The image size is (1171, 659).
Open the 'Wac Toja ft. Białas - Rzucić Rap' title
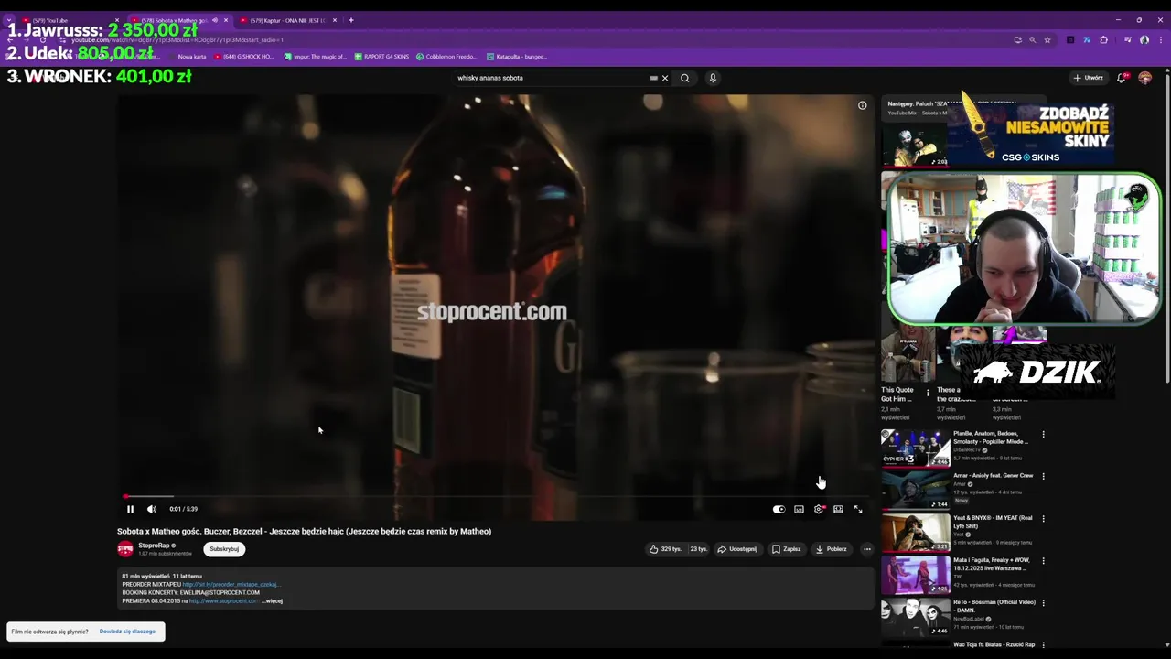click(x=994, y=644)
